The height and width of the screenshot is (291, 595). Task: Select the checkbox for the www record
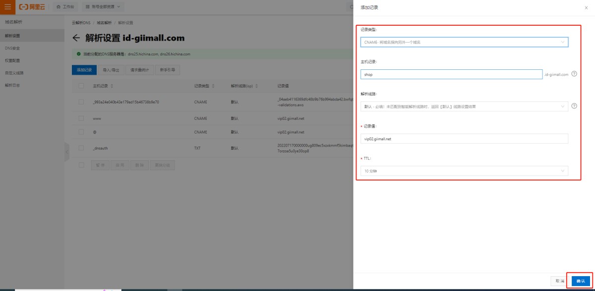coord(81,119)
